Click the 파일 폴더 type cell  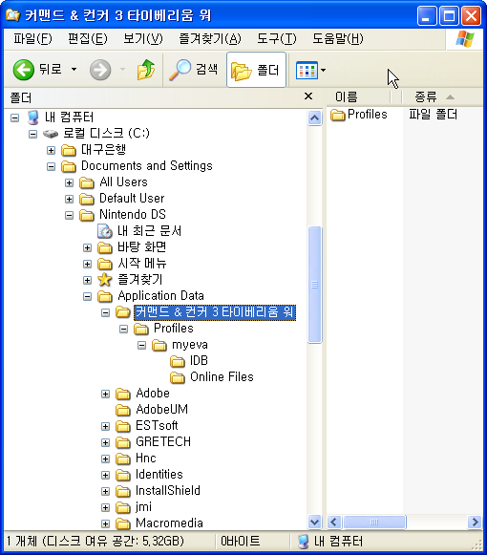click(434, 115)
